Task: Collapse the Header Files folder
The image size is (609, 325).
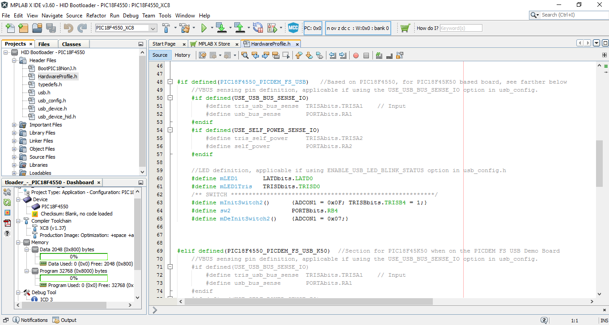Action: click(x=14, y=60)
